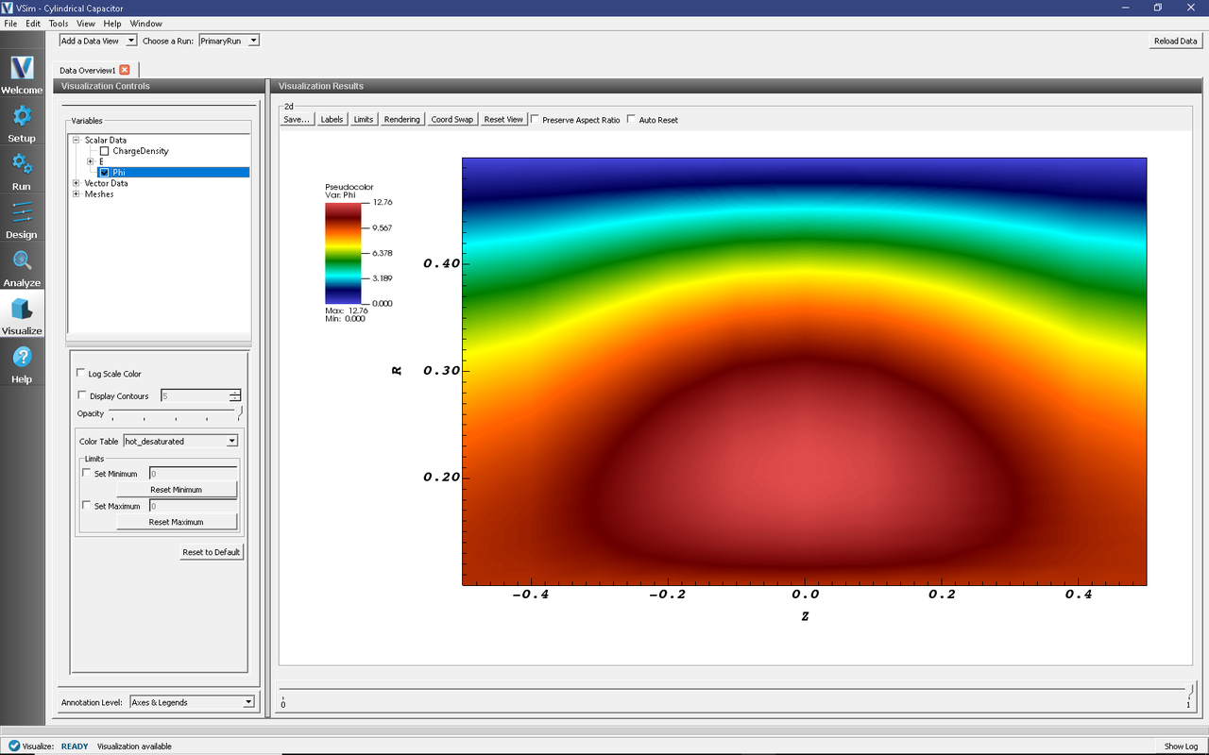Screen dimensions: 1209x755
Task: Expand the E tree node
Action: click(x=90, y=161)
